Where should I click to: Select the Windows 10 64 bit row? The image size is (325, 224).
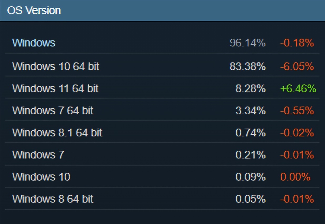tap(56, 67)
